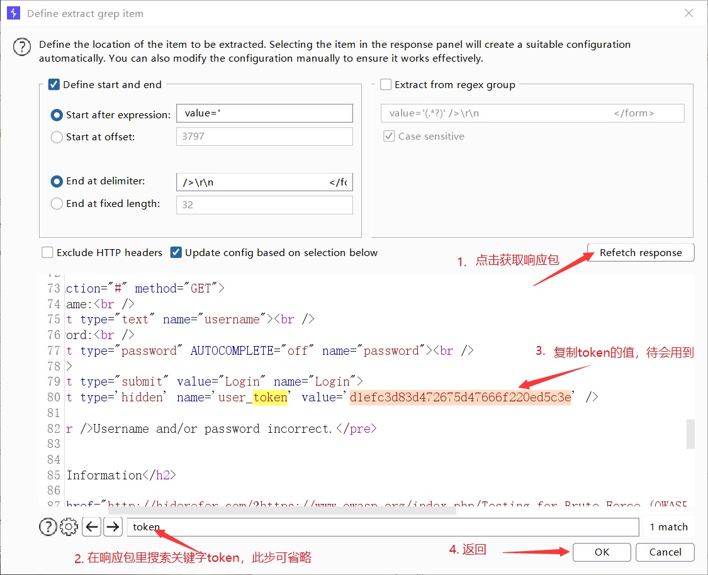Toggle Update config based on selection below
The image size is (708, 575).
coord(176,252)
